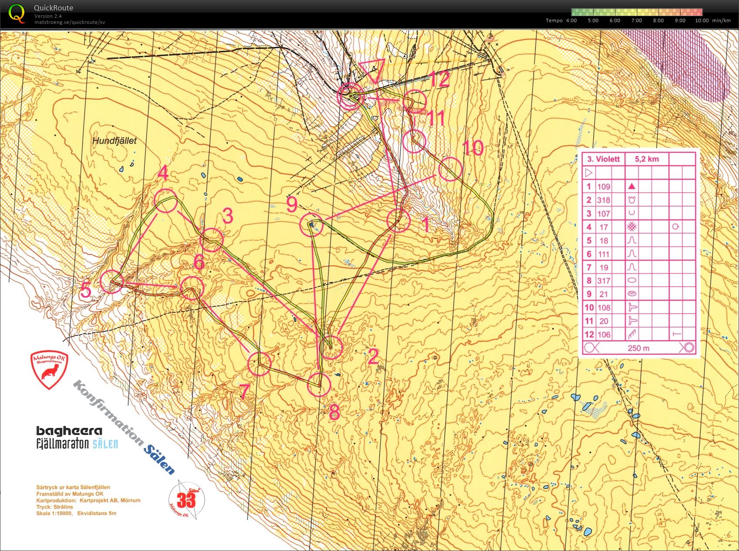Select control circle 9 on the map
This screenshot has width=739, height=551.
coord(312,225)
